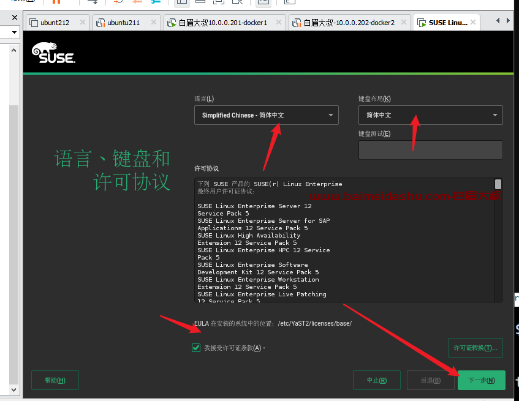Image resolution: width=519 pixels, height=401 pixels.
Task: Open the 键盘布局(K) keyboard layout dropdown
Action: [x=431, y=115]
